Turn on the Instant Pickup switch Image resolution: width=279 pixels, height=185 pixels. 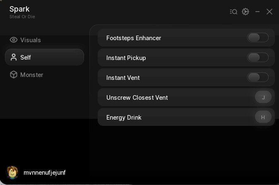coord(257,58)
